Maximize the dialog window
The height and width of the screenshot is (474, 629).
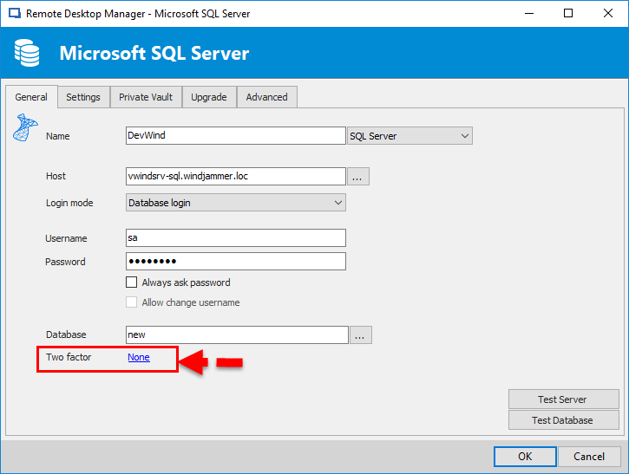click(568, 14)
